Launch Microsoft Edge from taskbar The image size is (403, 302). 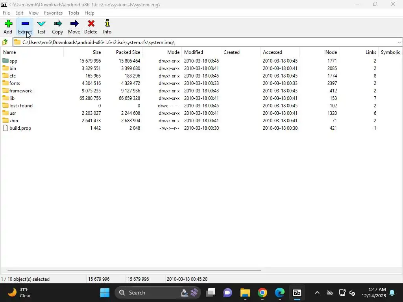click(x=280, y=293)
